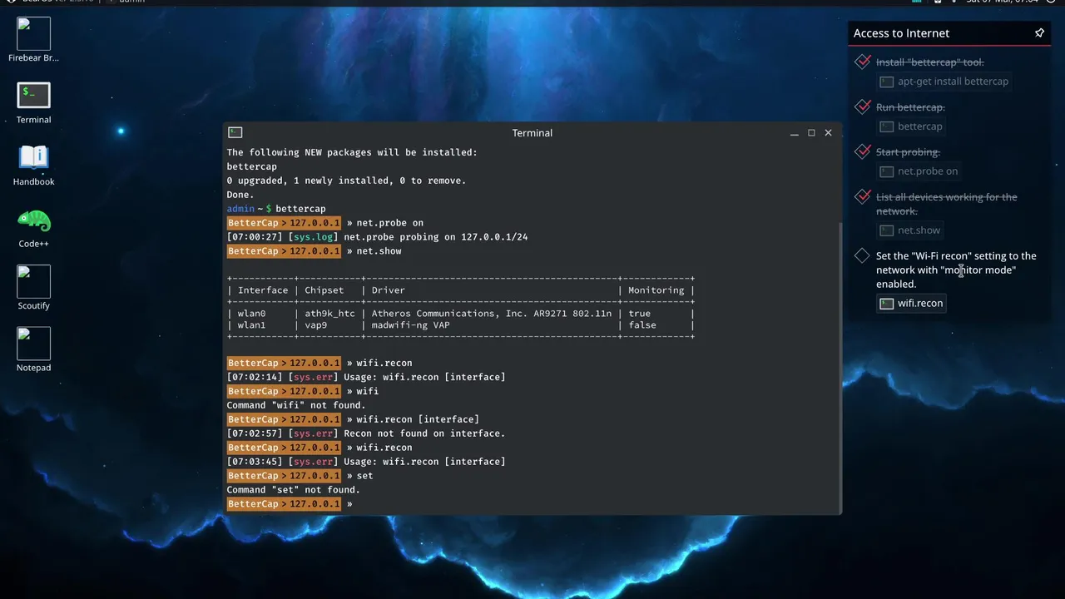The image size is (1065, 599).
Task: Click the line Command "set" not found.
Action: [x=293, y=490]
